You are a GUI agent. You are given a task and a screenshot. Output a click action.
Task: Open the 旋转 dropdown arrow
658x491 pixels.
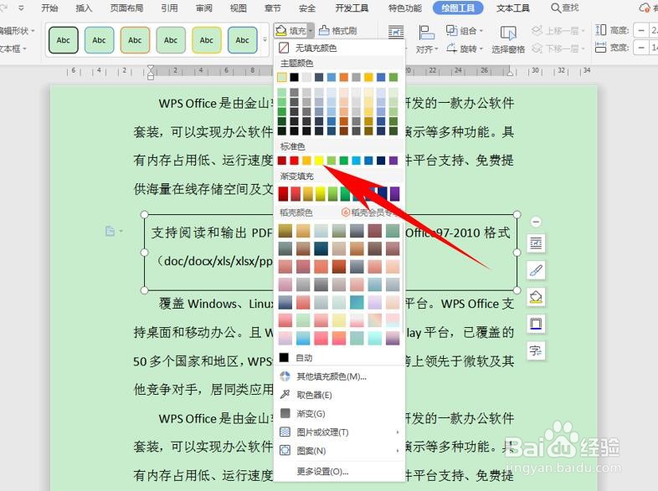tap(481, 49)
